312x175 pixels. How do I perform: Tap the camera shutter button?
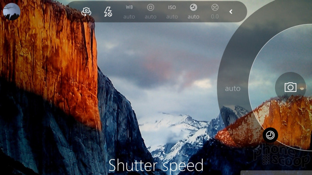[290, 87]
